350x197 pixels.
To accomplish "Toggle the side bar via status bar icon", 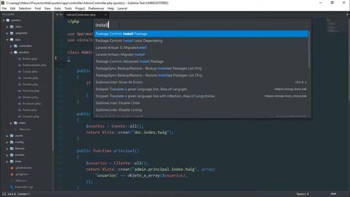I will [x=4, y=194].
